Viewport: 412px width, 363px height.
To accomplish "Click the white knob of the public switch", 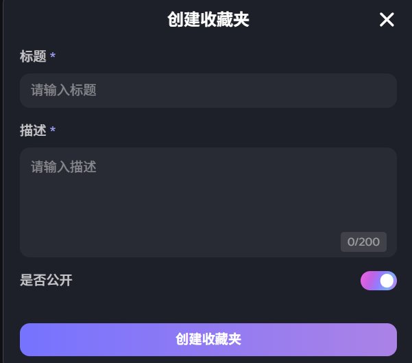I will click(x=387, y=281).
